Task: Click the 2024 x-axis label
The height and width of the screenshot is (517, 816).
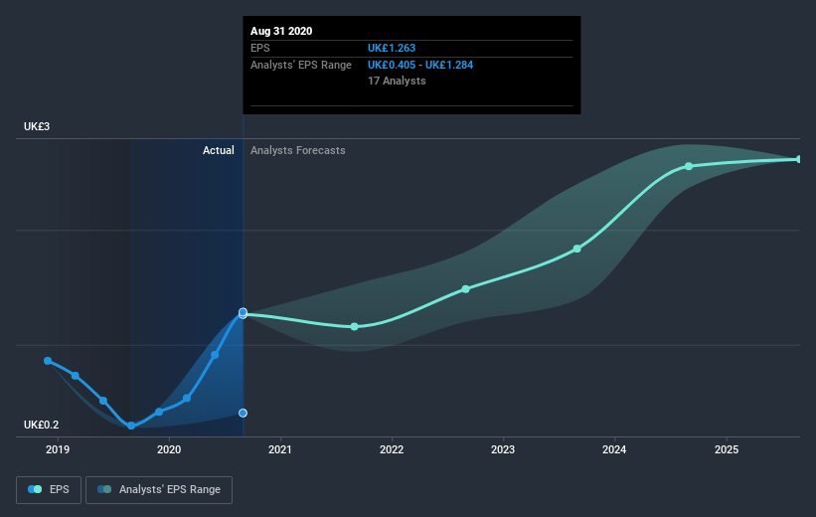Action: pos(614,449)
